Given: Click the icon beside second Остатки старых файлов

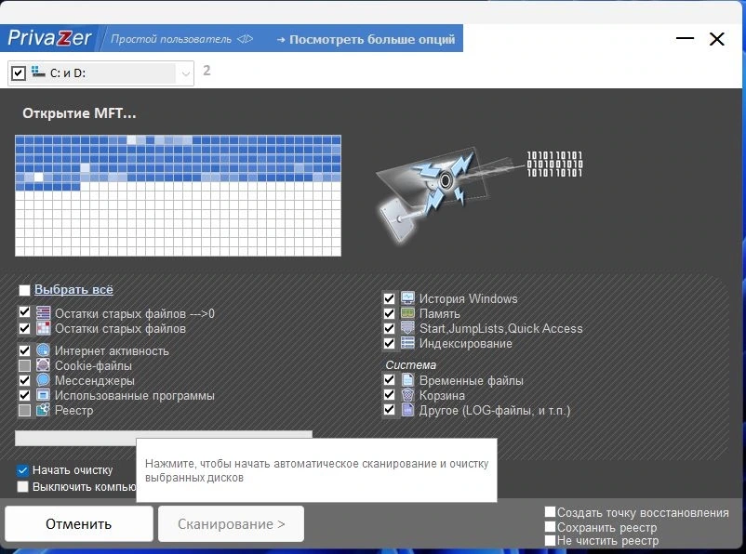Looking at the screenshot, I should 44,328.
